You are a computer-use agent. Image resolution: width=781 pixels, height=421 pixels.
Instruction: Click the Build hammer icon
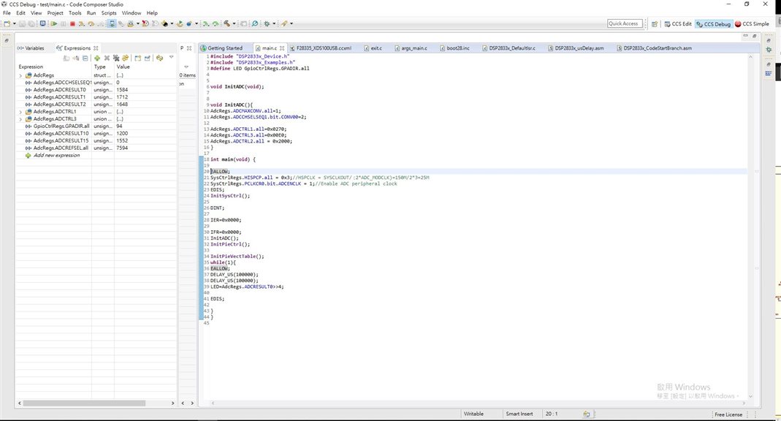point(226,23)
